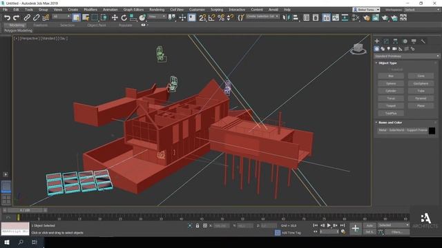The height and width of the screenshot is (248, 442).
Task: Open the Schematic View
Action: [x=345, y=18]
